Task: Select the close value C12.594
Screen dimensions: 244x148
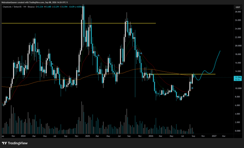Action: pos(64,7)
